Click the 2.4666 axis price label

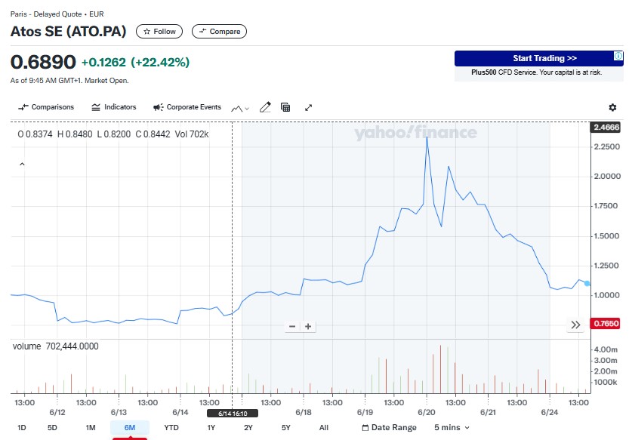(606, 127)
